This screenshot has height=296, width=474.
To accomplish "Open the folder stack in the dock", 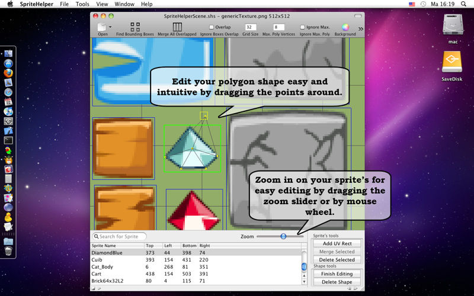I will (8, 242).
